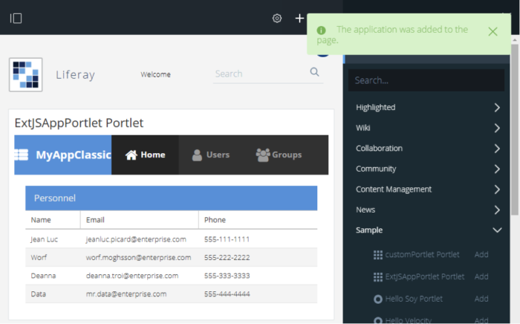Viewport: 520px width, 324px height.
Task: Add the ExtJSAppPortlet Portlet
Action: click(x=481, y=276)
